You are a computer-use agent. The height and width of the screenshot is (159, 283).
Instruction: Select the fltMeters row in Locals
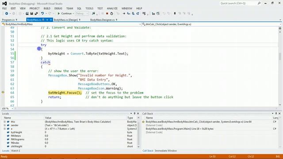pos(70,136)
